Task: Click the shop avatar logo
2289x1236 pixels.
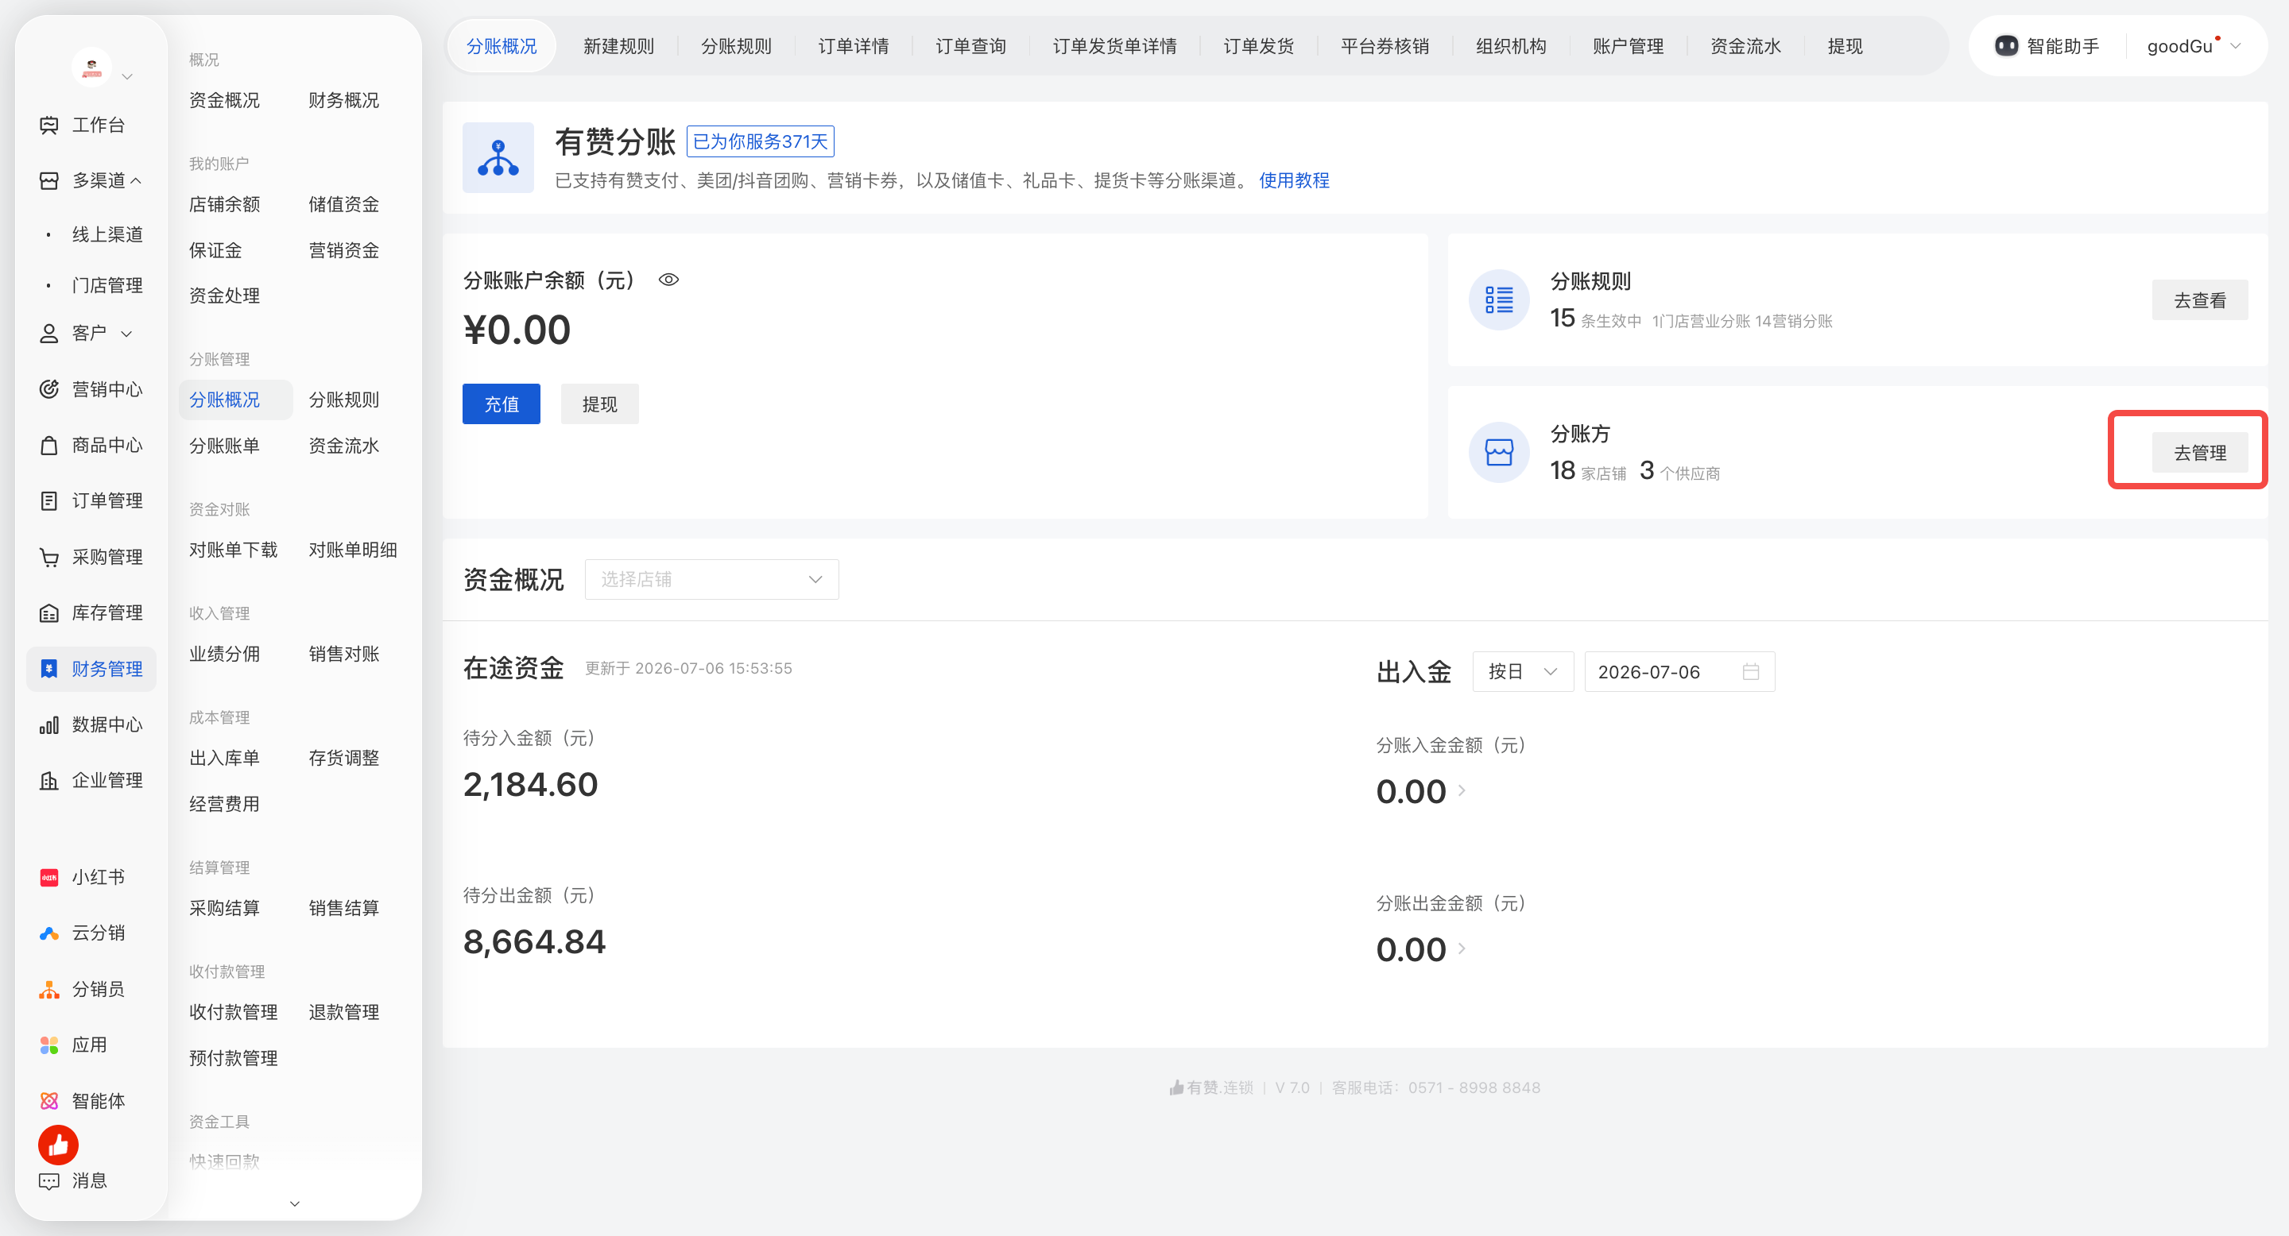Action: [x=91, y=68]
